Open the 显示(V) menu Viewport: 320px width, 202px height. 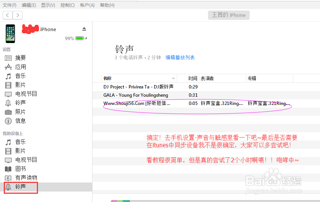pyautogui.click(x=48, y=5)
